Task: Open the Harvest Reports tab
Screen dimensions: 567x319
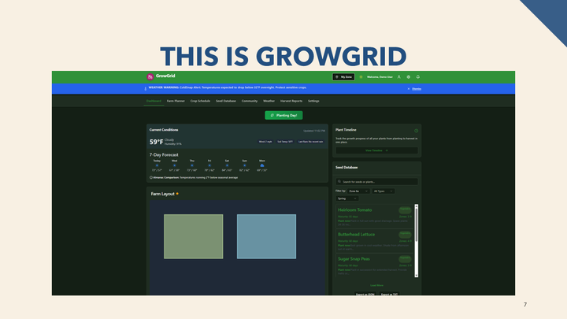Action: (x=291, y=101)
